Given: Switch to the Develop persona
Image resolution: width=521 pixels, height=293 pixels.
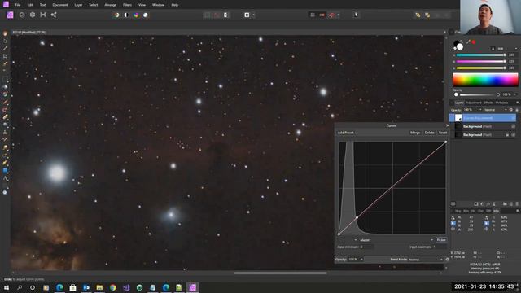Looking at the screenshot, I should pyautogui.click(x=33, y=15).
